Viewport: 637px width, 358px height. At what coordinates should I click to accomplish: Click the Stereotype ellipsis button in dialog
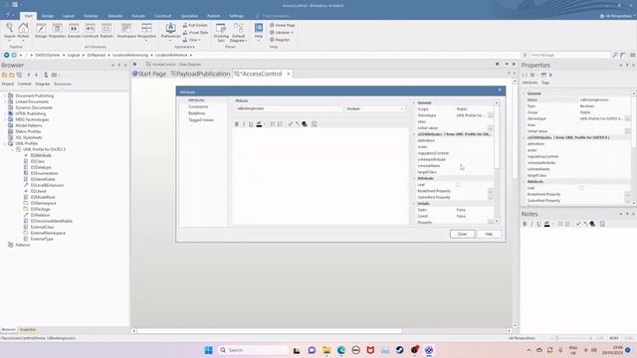point(491,115)
